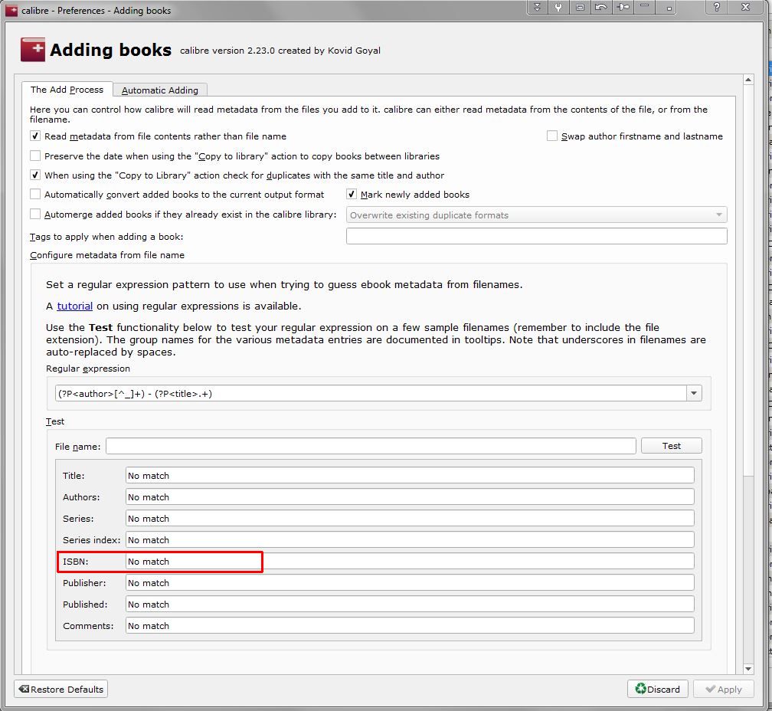Viewport: 772px width, 711px height.
Task: Click the double down-arrow title bar icon
Action: [x=537, y=8]
